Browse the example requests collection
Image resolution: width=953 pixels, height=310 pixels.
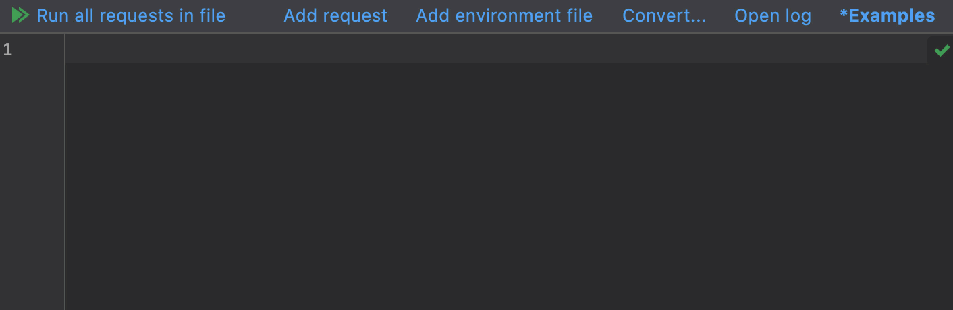(888, 15)
